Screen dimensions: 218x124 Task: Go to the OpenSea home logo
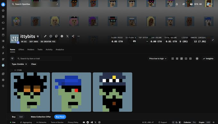tap(3, 4)
